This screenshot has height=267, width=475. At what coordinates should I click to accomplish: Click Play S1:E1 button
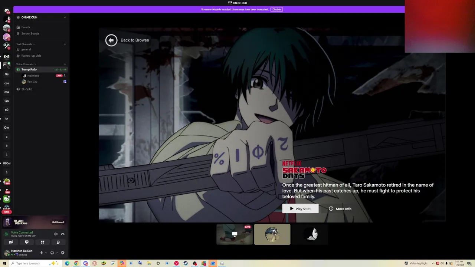click(300, 209)
